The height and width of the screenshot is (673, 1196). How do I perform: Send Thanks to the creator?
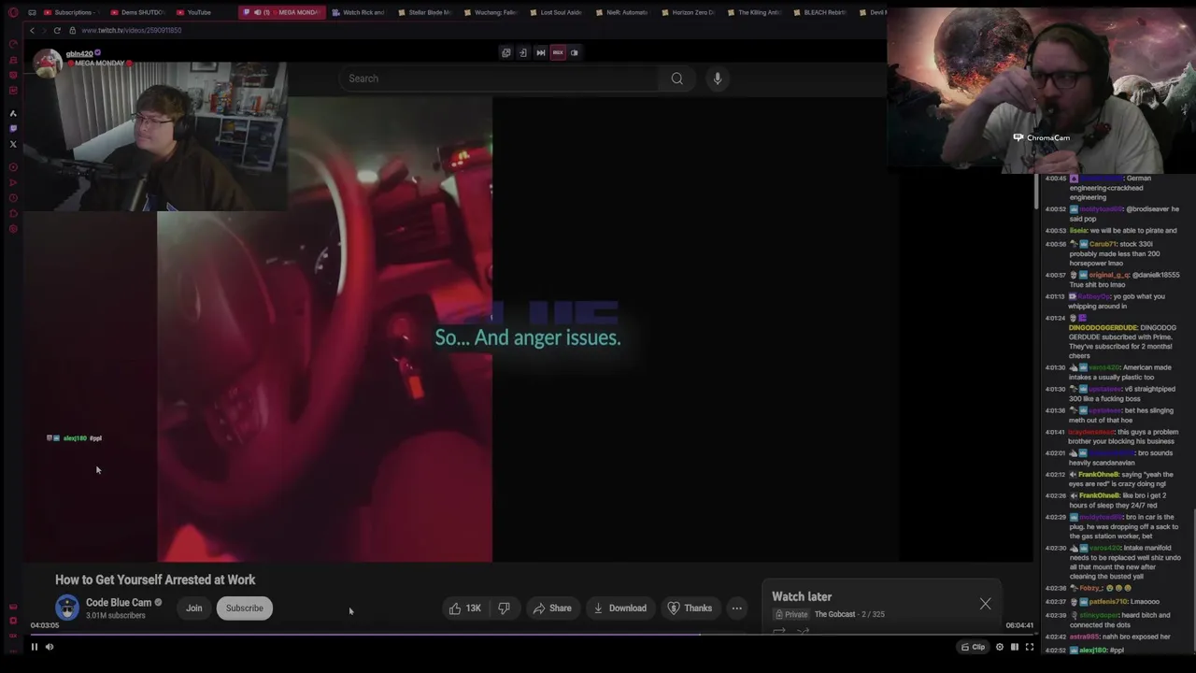(x=690, y=609)
